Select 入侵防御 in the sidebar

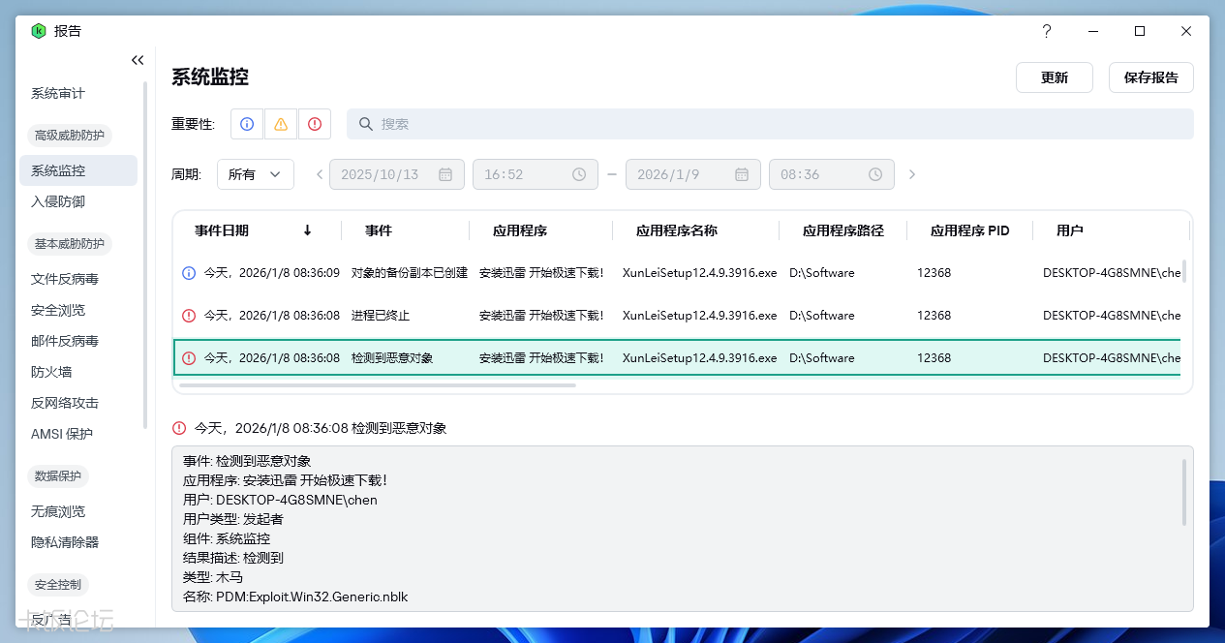[x=58, y=201]
